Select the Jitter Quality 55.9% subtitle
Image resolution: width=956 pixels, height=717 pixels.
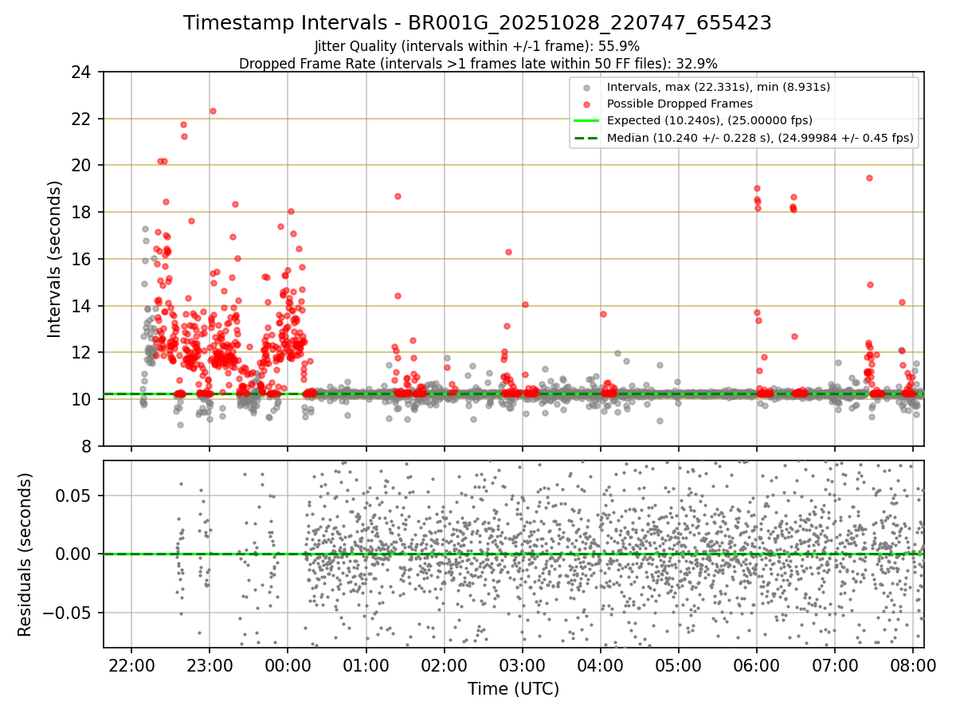pos(477,46)
